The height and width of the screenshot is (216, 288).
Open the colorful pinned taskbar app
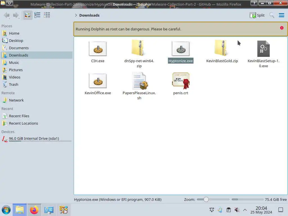click(64, 210)
